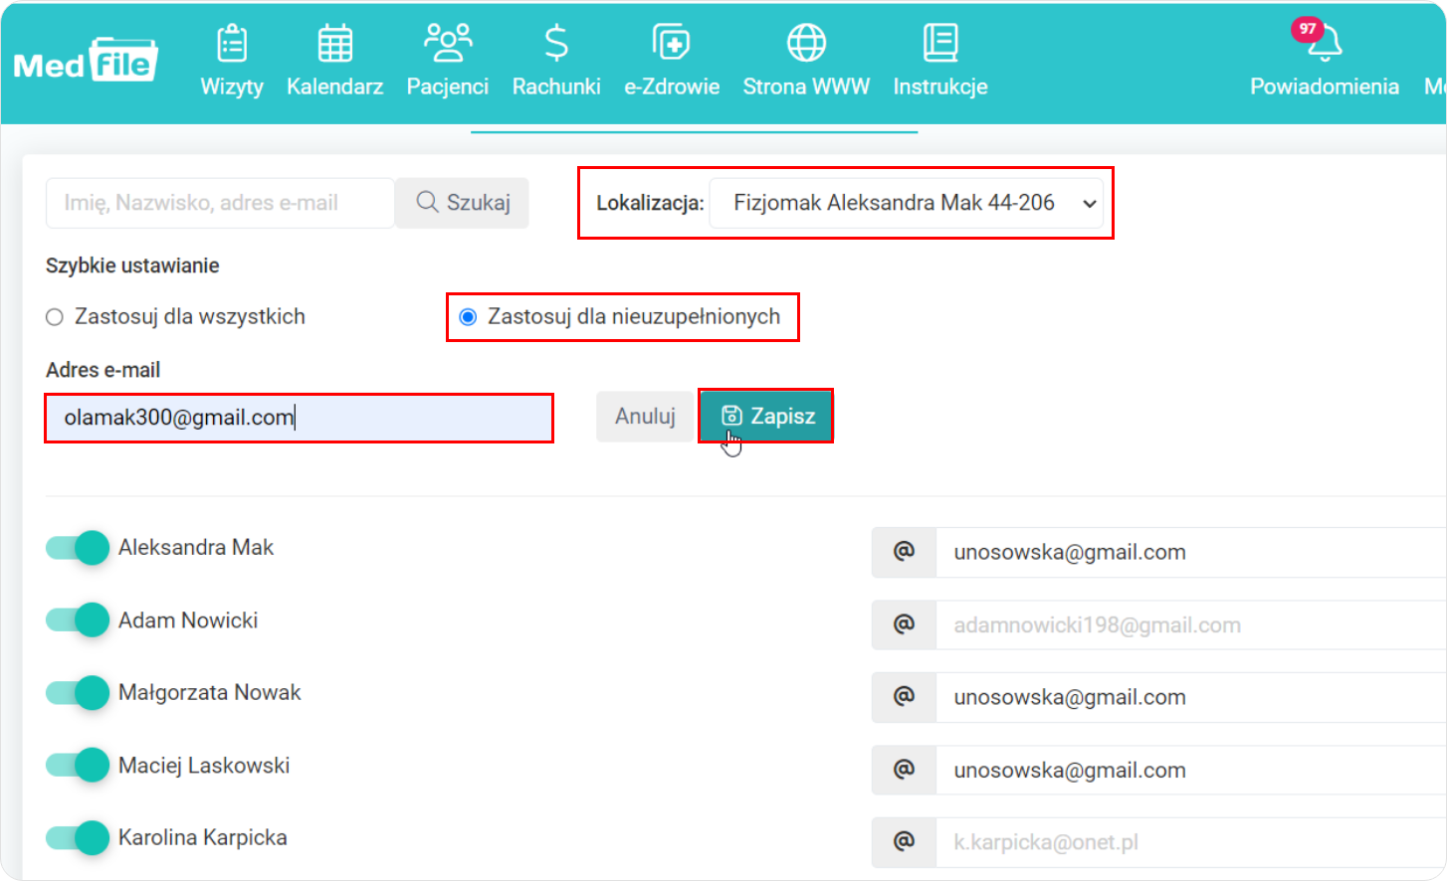Click the name Adam Nowicki

point(188,619)
